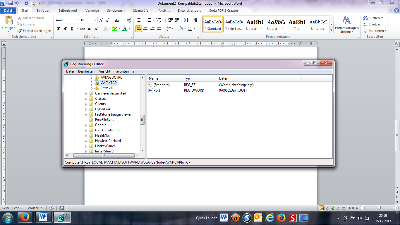The width and height of the screenshot is (400, 225).
Task: Toggle left text alignment
Action: pos(138,29)
